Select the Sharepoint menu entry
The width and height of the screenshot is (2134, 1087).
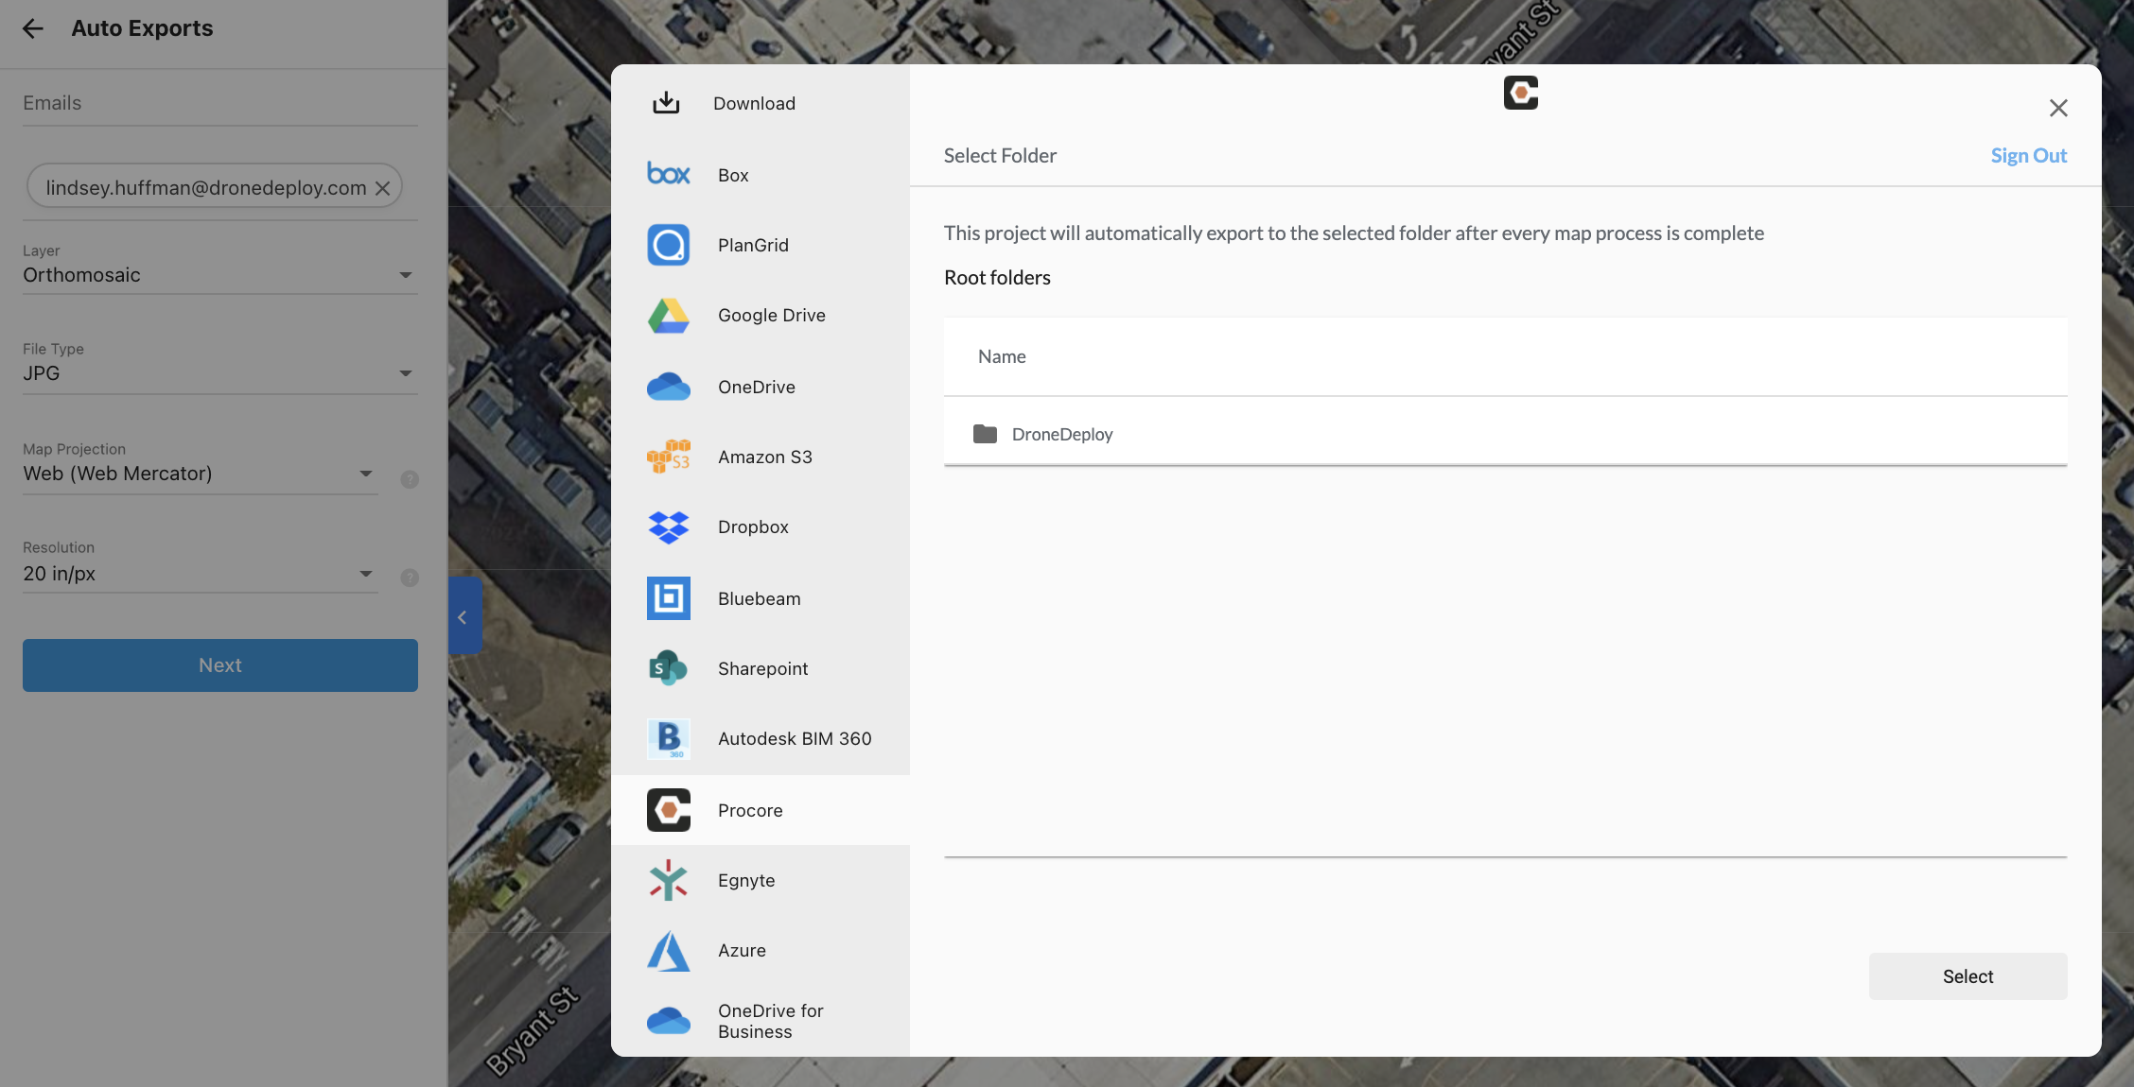click(x=761, y=668)
